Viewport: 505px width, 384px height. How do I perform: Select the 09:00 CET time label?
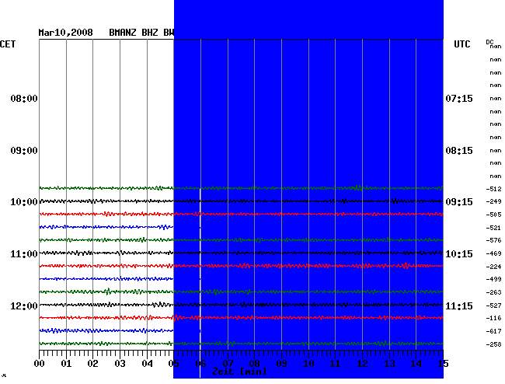point(24,151)
